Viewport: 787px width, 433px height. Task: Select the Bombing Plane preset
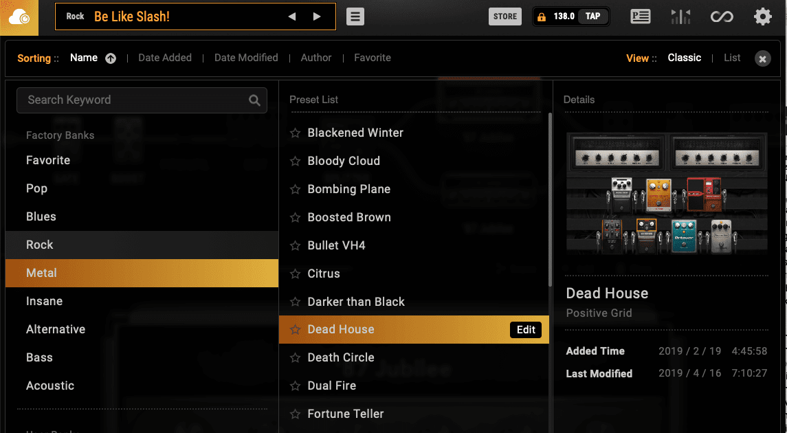(x=414, y=189)
